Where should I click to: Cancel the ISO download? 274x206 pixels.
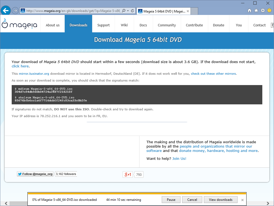coord(192,200)
